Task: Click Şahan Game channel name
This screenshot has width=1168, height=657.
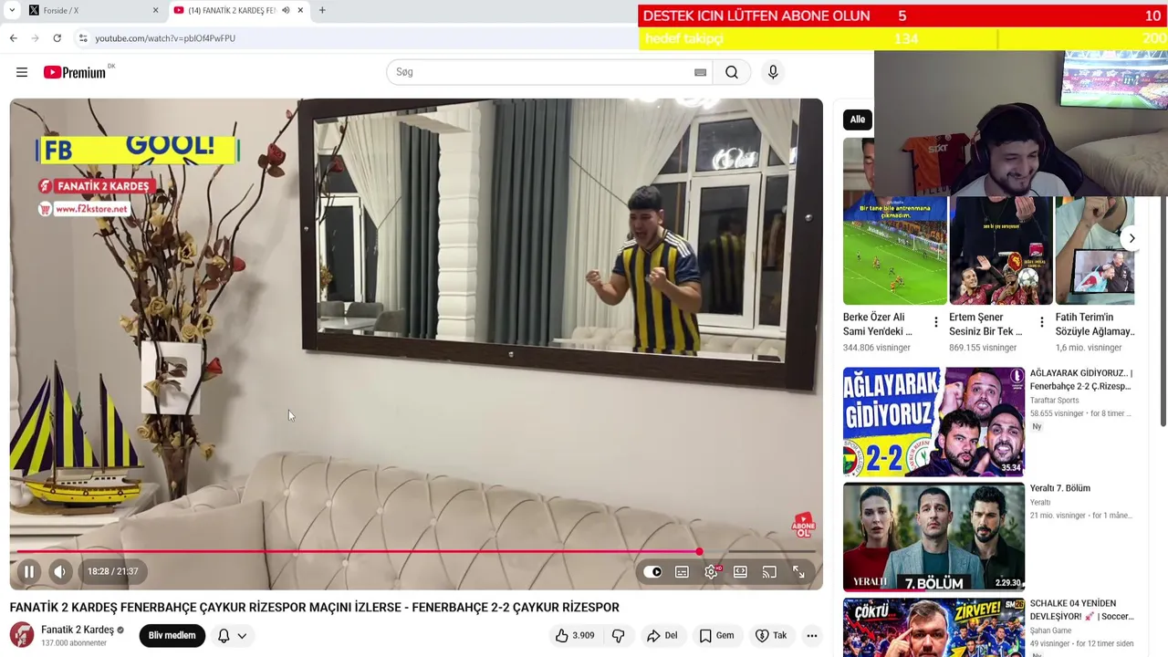Action: coord(1051,631)
